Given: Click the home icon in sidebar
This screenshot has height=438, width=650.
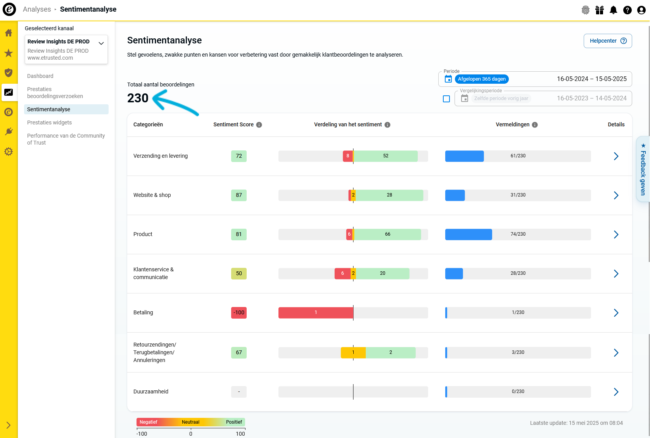Looking at the screenshot, I should (9, 33).
